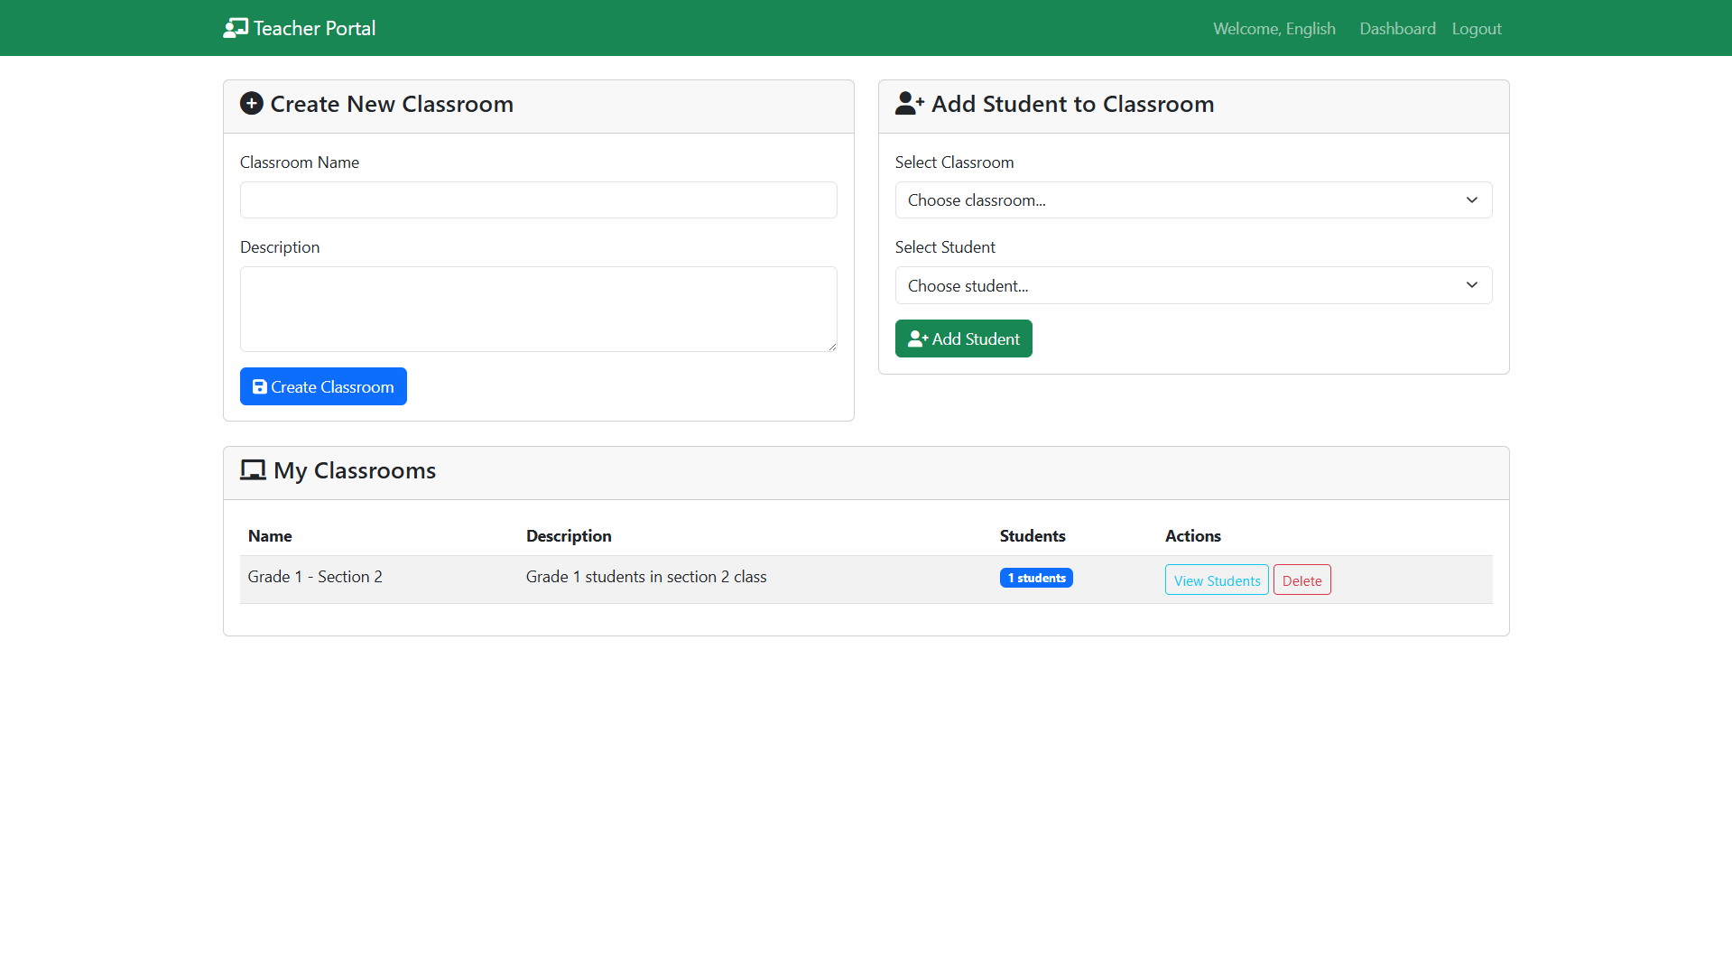The height and width of the screenshot is (974, 1732).
Task: Log out using the Logout link
Action: pyautogui.click(x=1477, y=29)
